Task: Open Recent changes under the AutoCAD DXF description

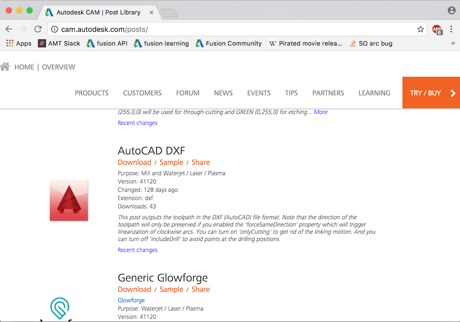Action: 137,250
